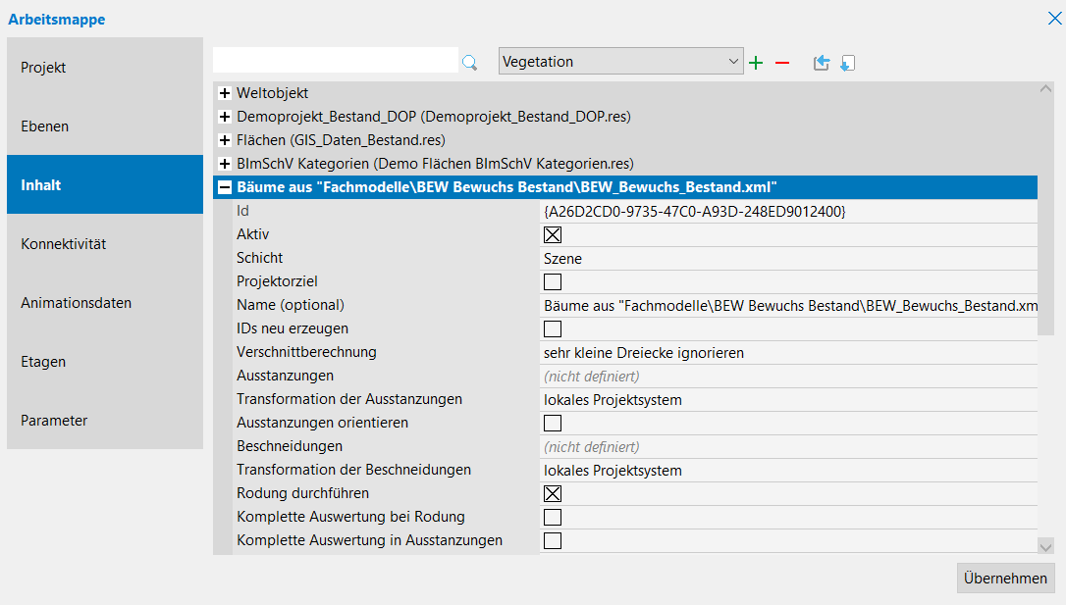Enable the Projektorziel checkbox
This screenshot has height=605, width=1066.
click(553, 281)
